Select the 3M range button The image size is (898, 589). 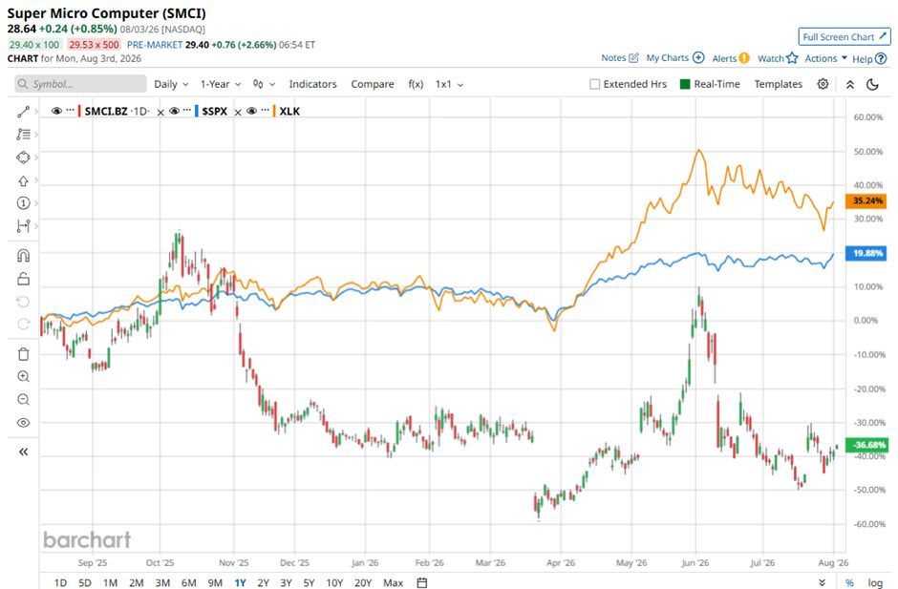[x=162, y=582]
